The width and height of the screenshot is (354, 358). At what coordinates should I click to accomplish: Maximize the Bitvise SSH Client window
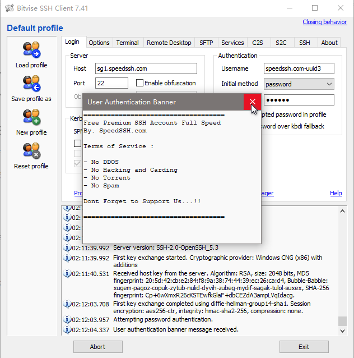tap(315, 8)
